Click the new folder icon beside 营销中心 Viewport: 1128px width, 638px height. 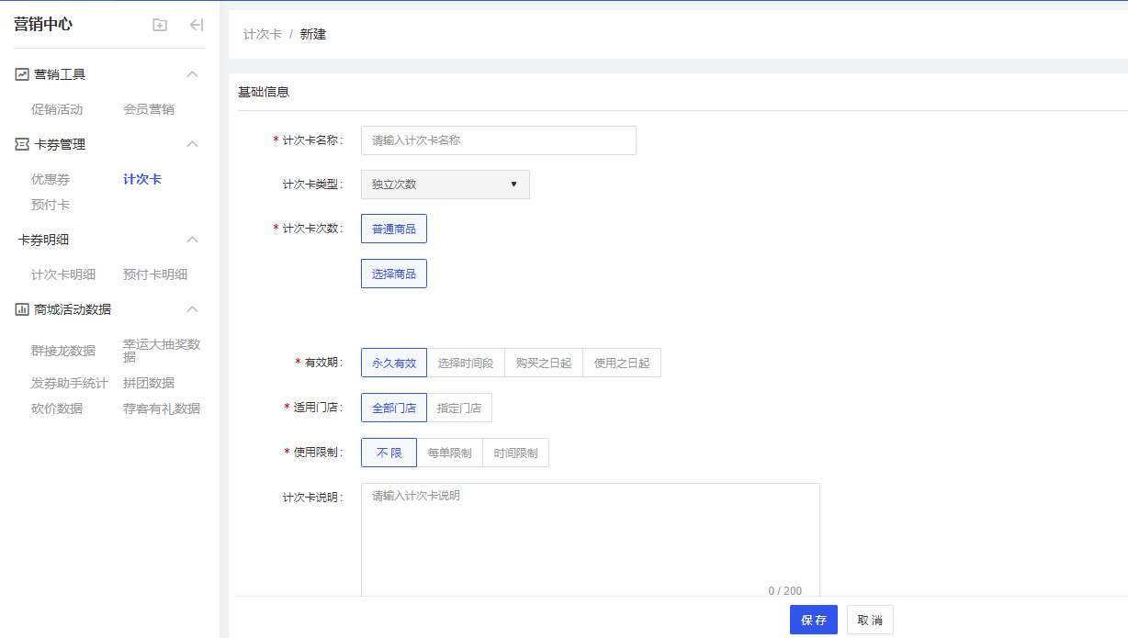[x=160, y=25]
